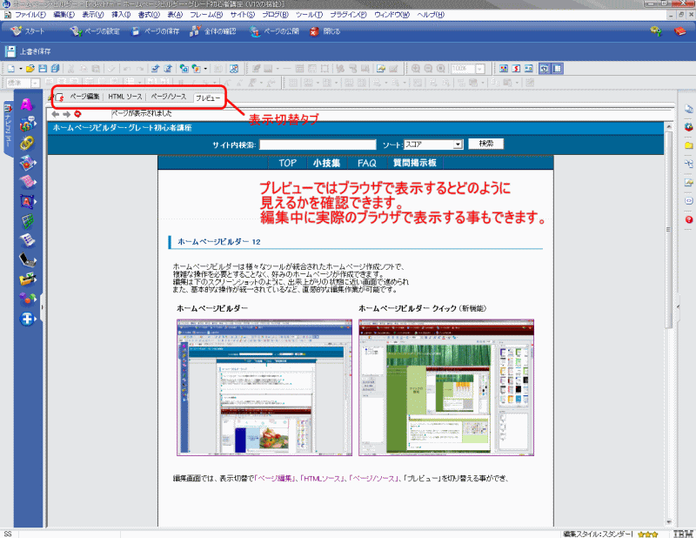Click the small page icon left of ページ編集 tab
The width and height of the screenshot is (696, 538).
(59, 98)
